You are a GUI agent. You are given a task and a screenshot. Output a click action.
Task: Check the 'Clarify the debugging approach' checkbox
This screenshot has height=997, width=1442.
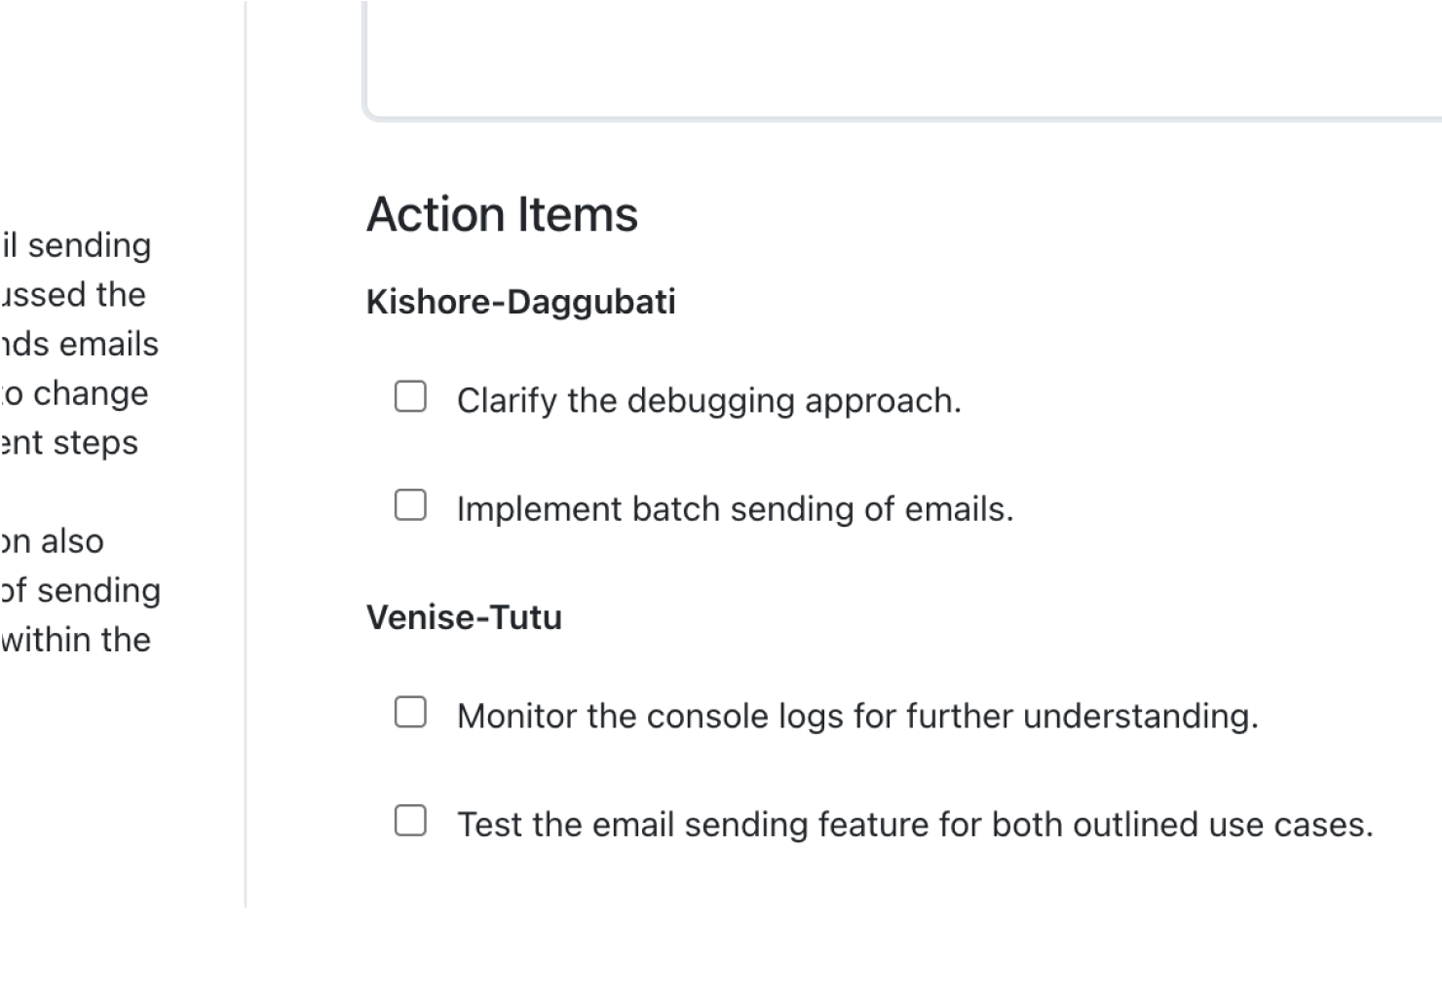coord(410,396)
